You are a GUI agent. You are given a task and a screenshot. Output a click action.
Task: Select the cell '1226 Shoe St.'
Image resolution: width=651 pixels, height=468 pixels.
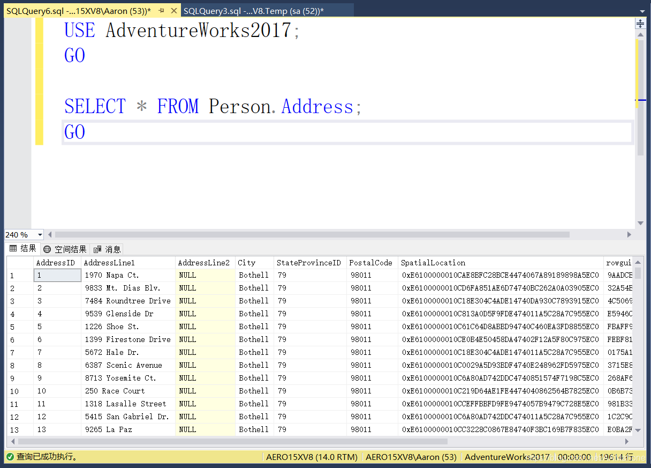pyautogui.click(x=128, y=326)
